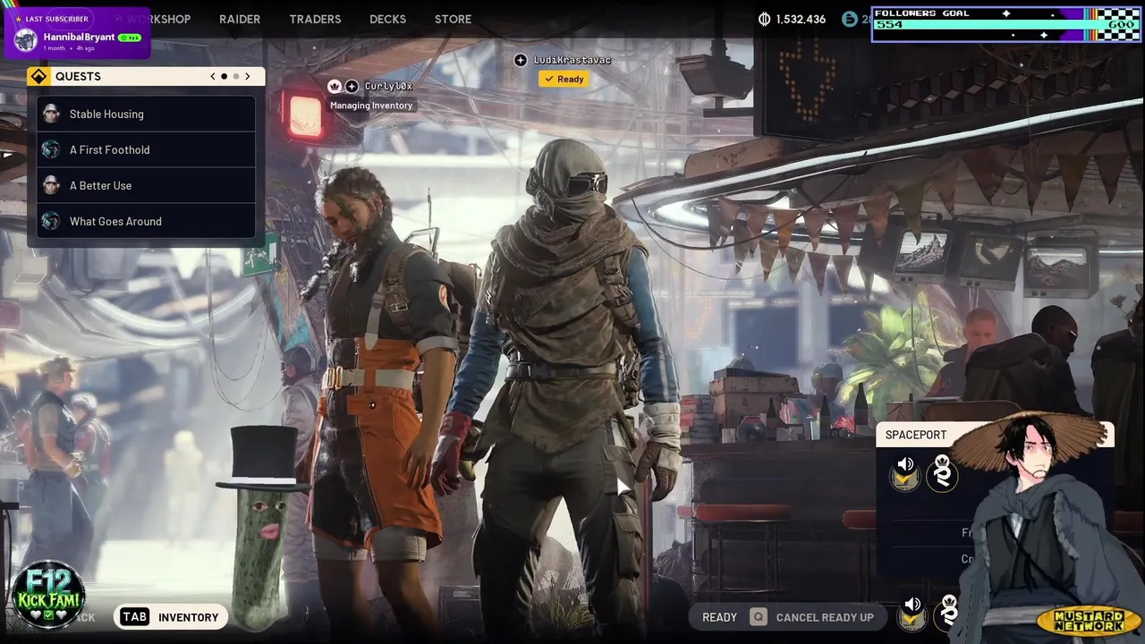Open the What Goes Around quest
1145x644 pixels.
coord(147,221)
